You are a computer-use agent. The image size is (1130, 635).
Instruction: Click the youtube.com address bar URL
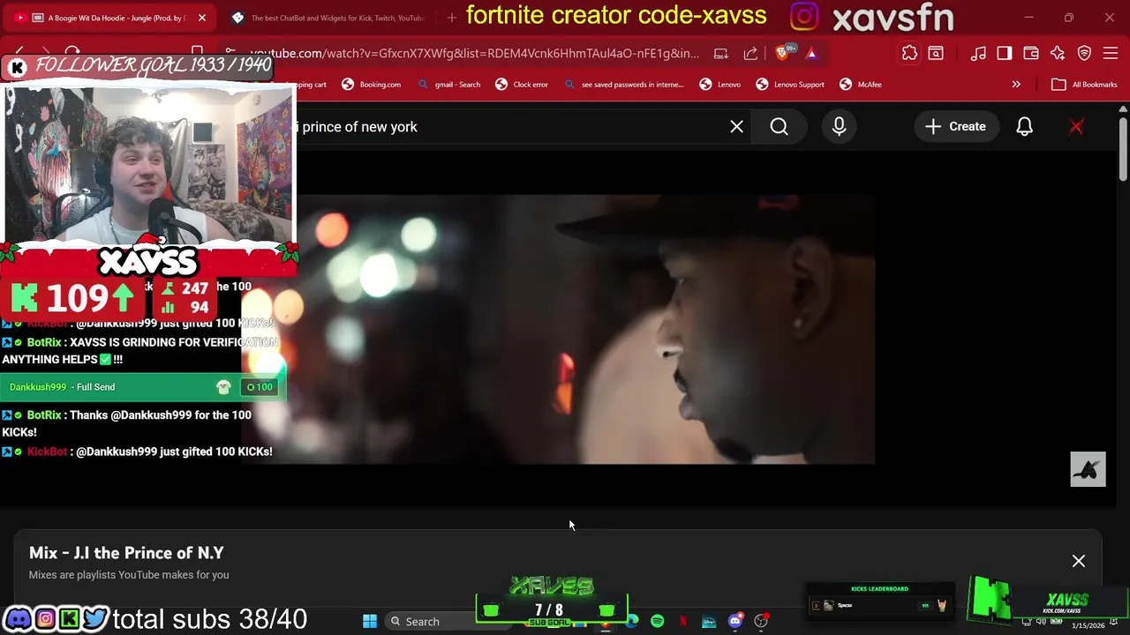474,53
